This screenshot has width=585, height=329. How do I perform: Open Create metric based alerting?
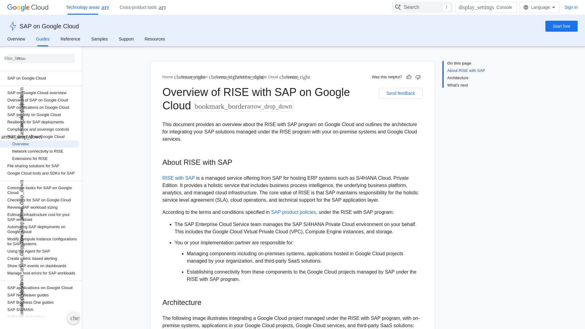(32, 259)
